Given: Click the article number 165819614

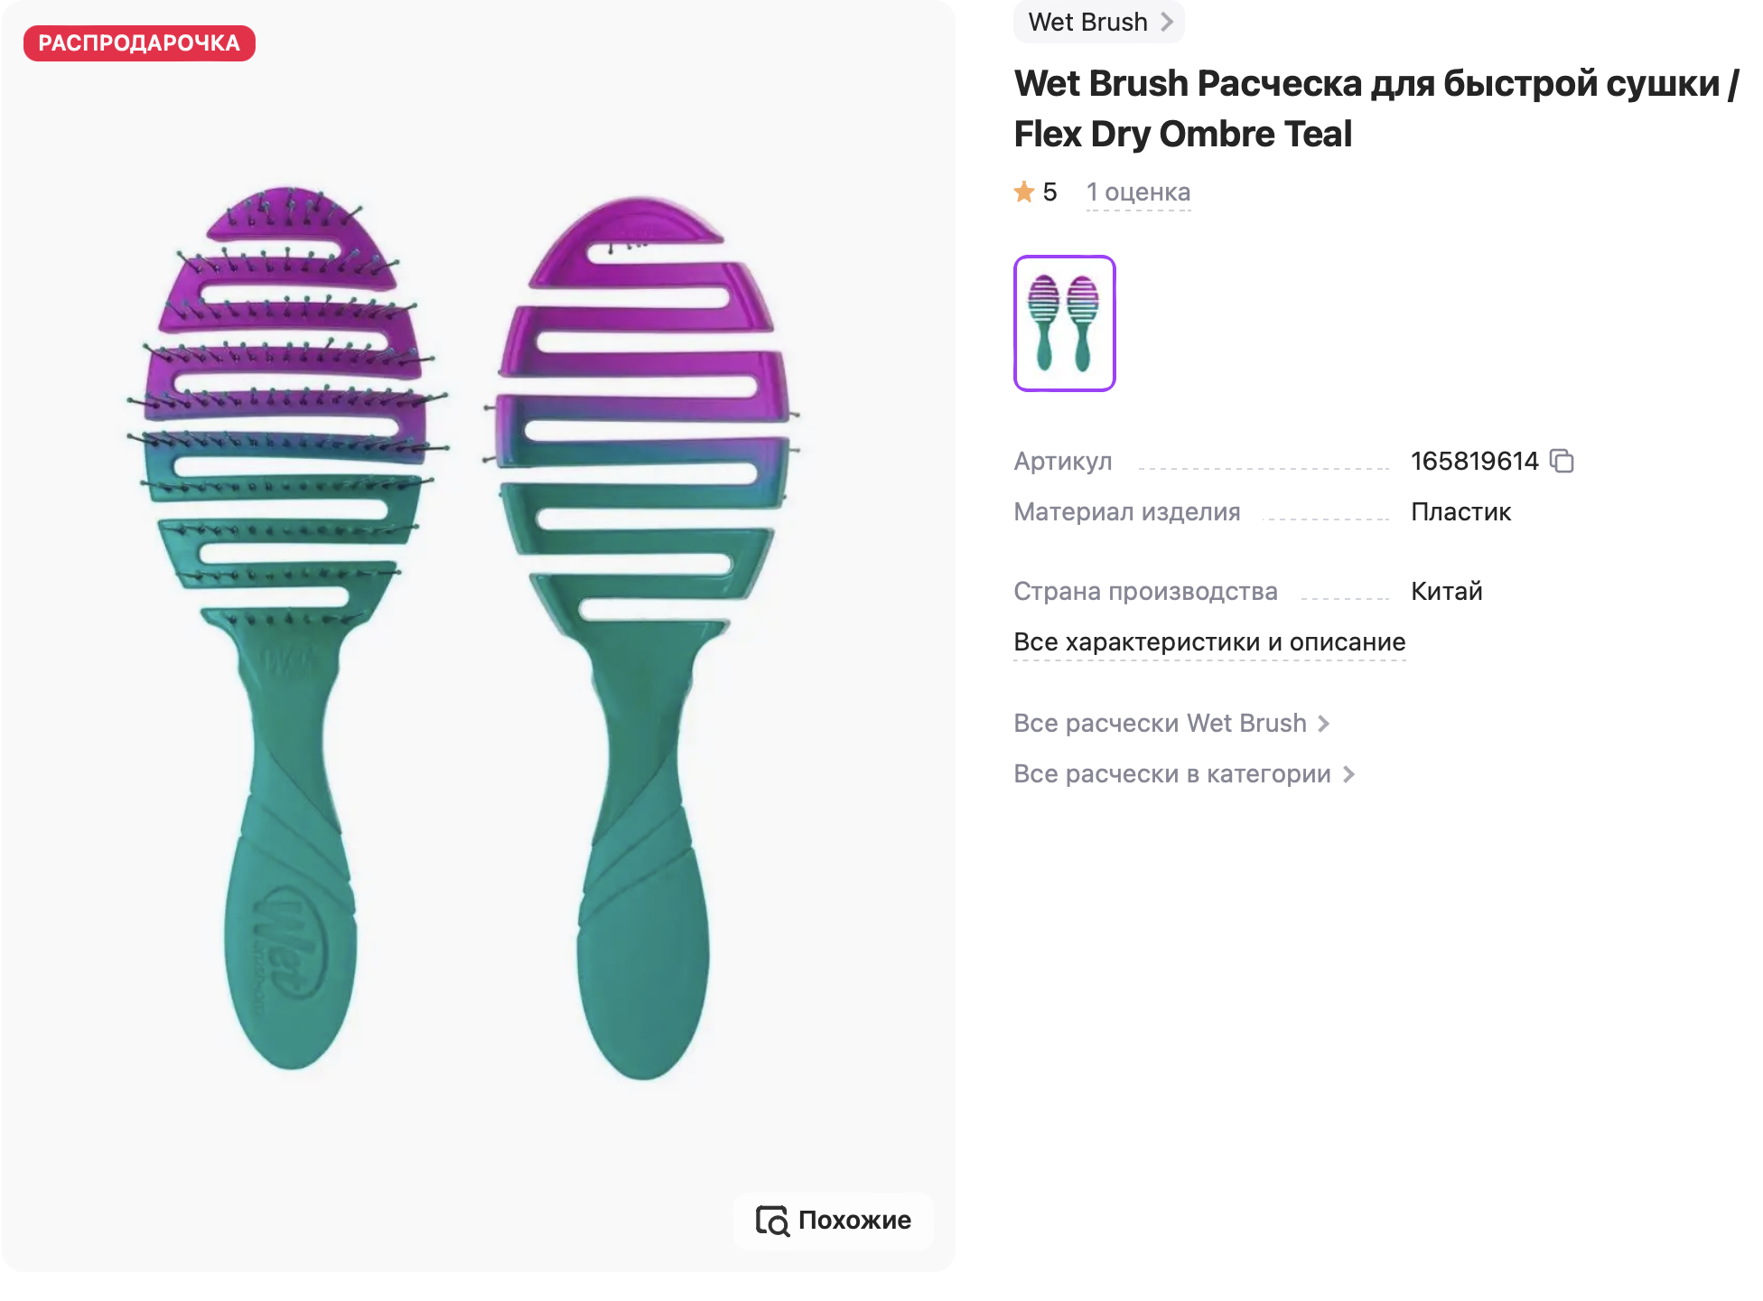Looking at the screenshot, I should click(1474, 462).
